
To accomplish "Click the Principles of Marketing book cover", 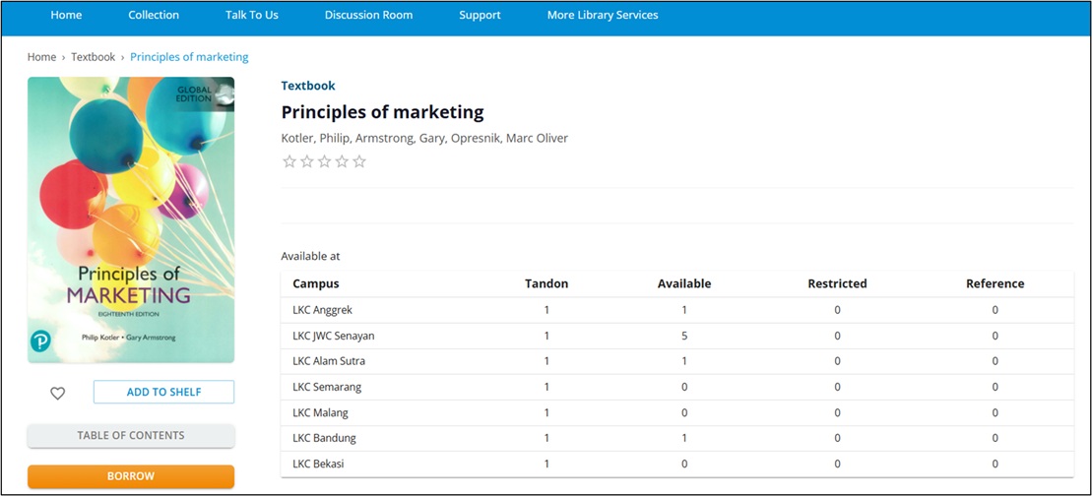I will click(131, 219).
